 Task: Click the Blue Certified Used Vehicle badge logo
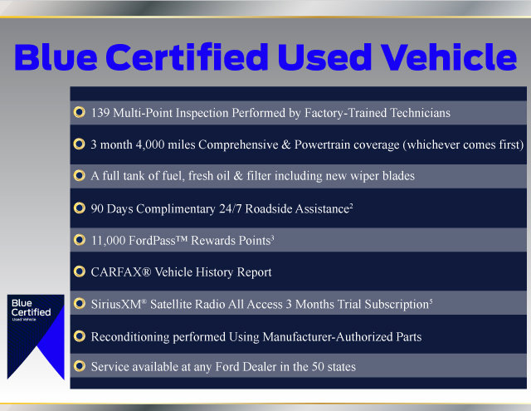(x=36, y=337)
